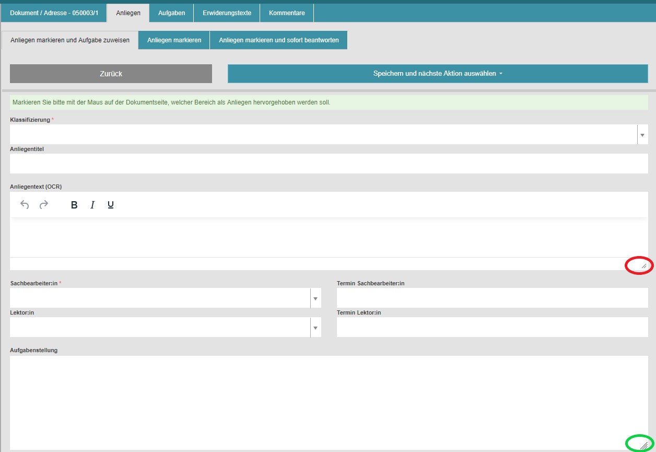Image resolution: width=656 pixels, height=452 pixels.
Task: Expand the Lektor:in dropdown
Action: coord(315,328)
